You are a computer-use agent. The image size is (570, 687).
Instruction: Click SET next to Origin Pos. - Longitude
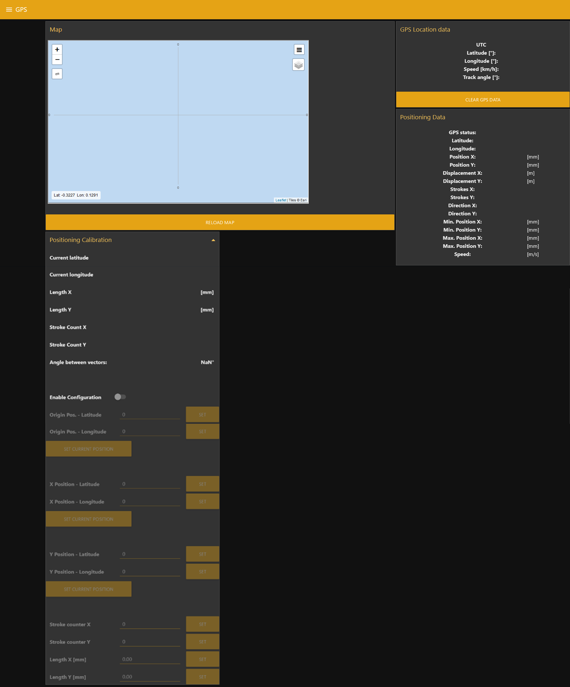[202, 432]
